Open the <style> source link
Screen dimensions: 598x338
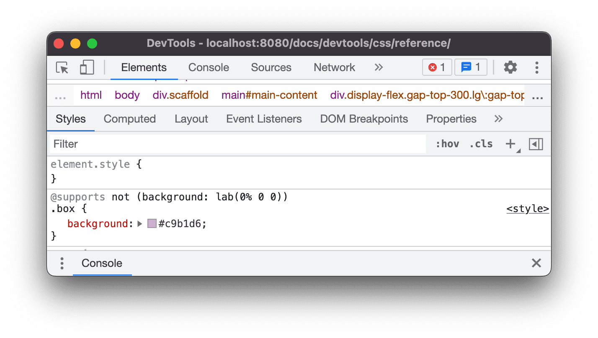click(x=527, y=208)
